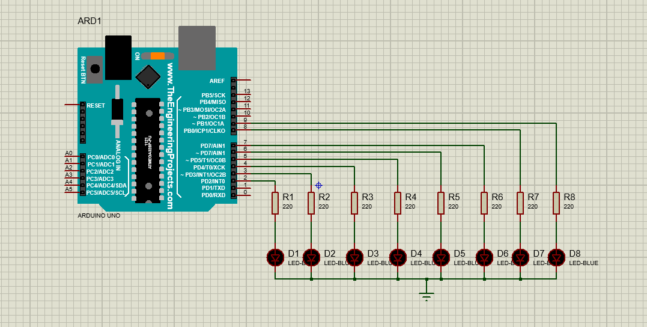Click the A0 terminal label
The width and height of the screenshot is (647, 327).
click(68, 153)
